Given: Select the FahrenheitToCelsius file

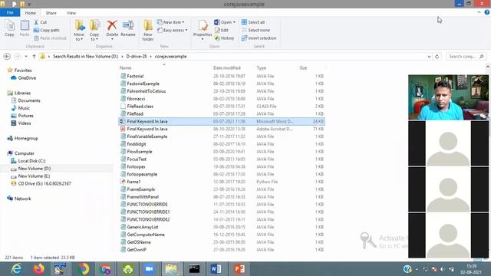Looking at the screenshot, I should point(147,91).
